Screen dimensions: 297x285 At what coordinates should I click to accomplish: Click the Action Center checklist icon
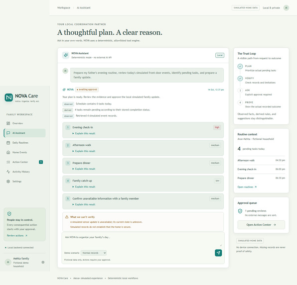coord(8,162)
